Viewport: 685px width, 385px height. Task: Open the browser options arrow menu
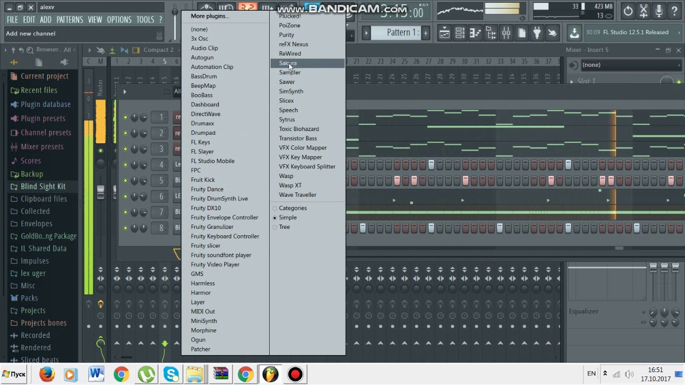point(6,50)
